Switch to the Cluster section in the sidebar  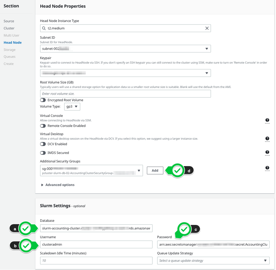(9, 28)
